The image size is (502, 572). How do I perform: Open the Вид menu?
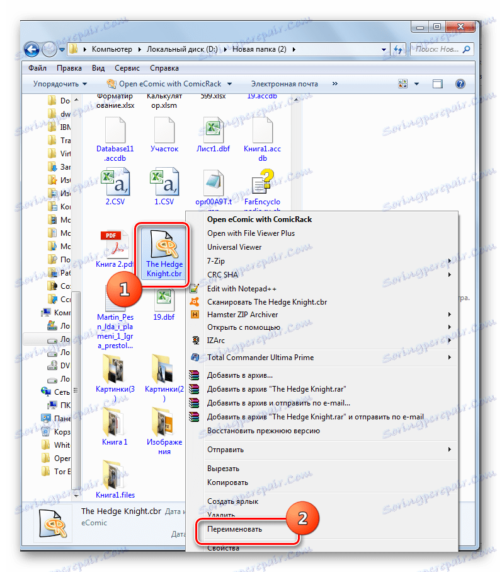tap(98, 68)
